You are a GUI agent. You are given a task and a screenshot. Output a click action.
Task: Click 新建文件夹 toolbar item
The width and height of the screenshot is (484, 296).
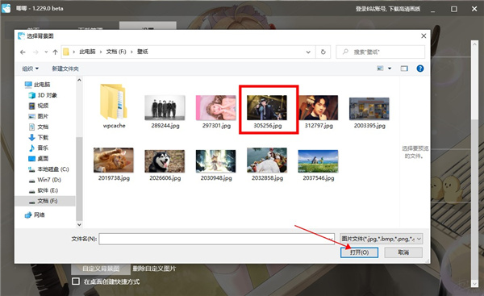pyautogui.click(x=65, y=69)
